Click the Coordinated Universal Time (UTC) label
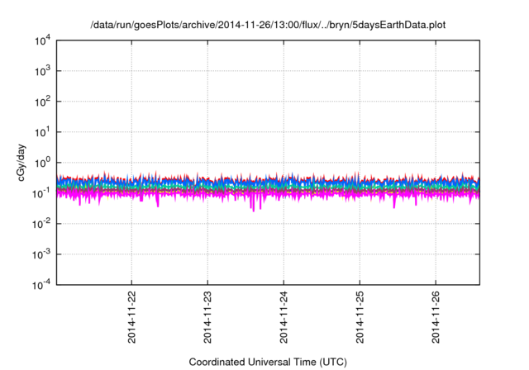 tap(268, 362)
